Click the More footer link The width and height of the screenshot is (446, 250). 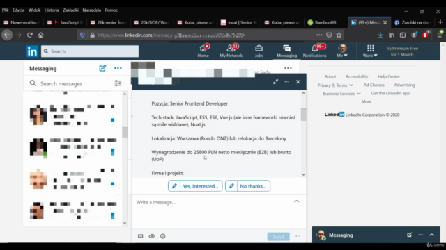click(367, 101)
